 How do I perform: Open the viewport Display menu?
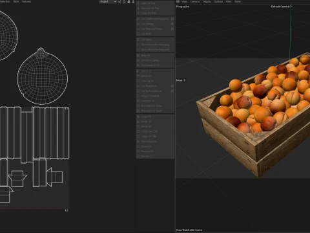click(x=207, y=1)
